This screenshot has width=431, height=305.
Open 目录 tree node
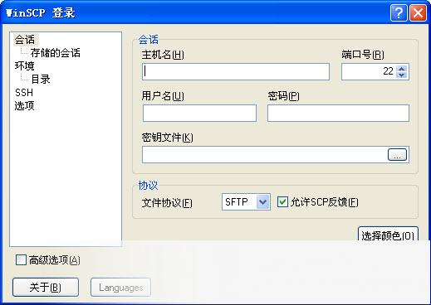pyautogui.click(x=41, y=80)
